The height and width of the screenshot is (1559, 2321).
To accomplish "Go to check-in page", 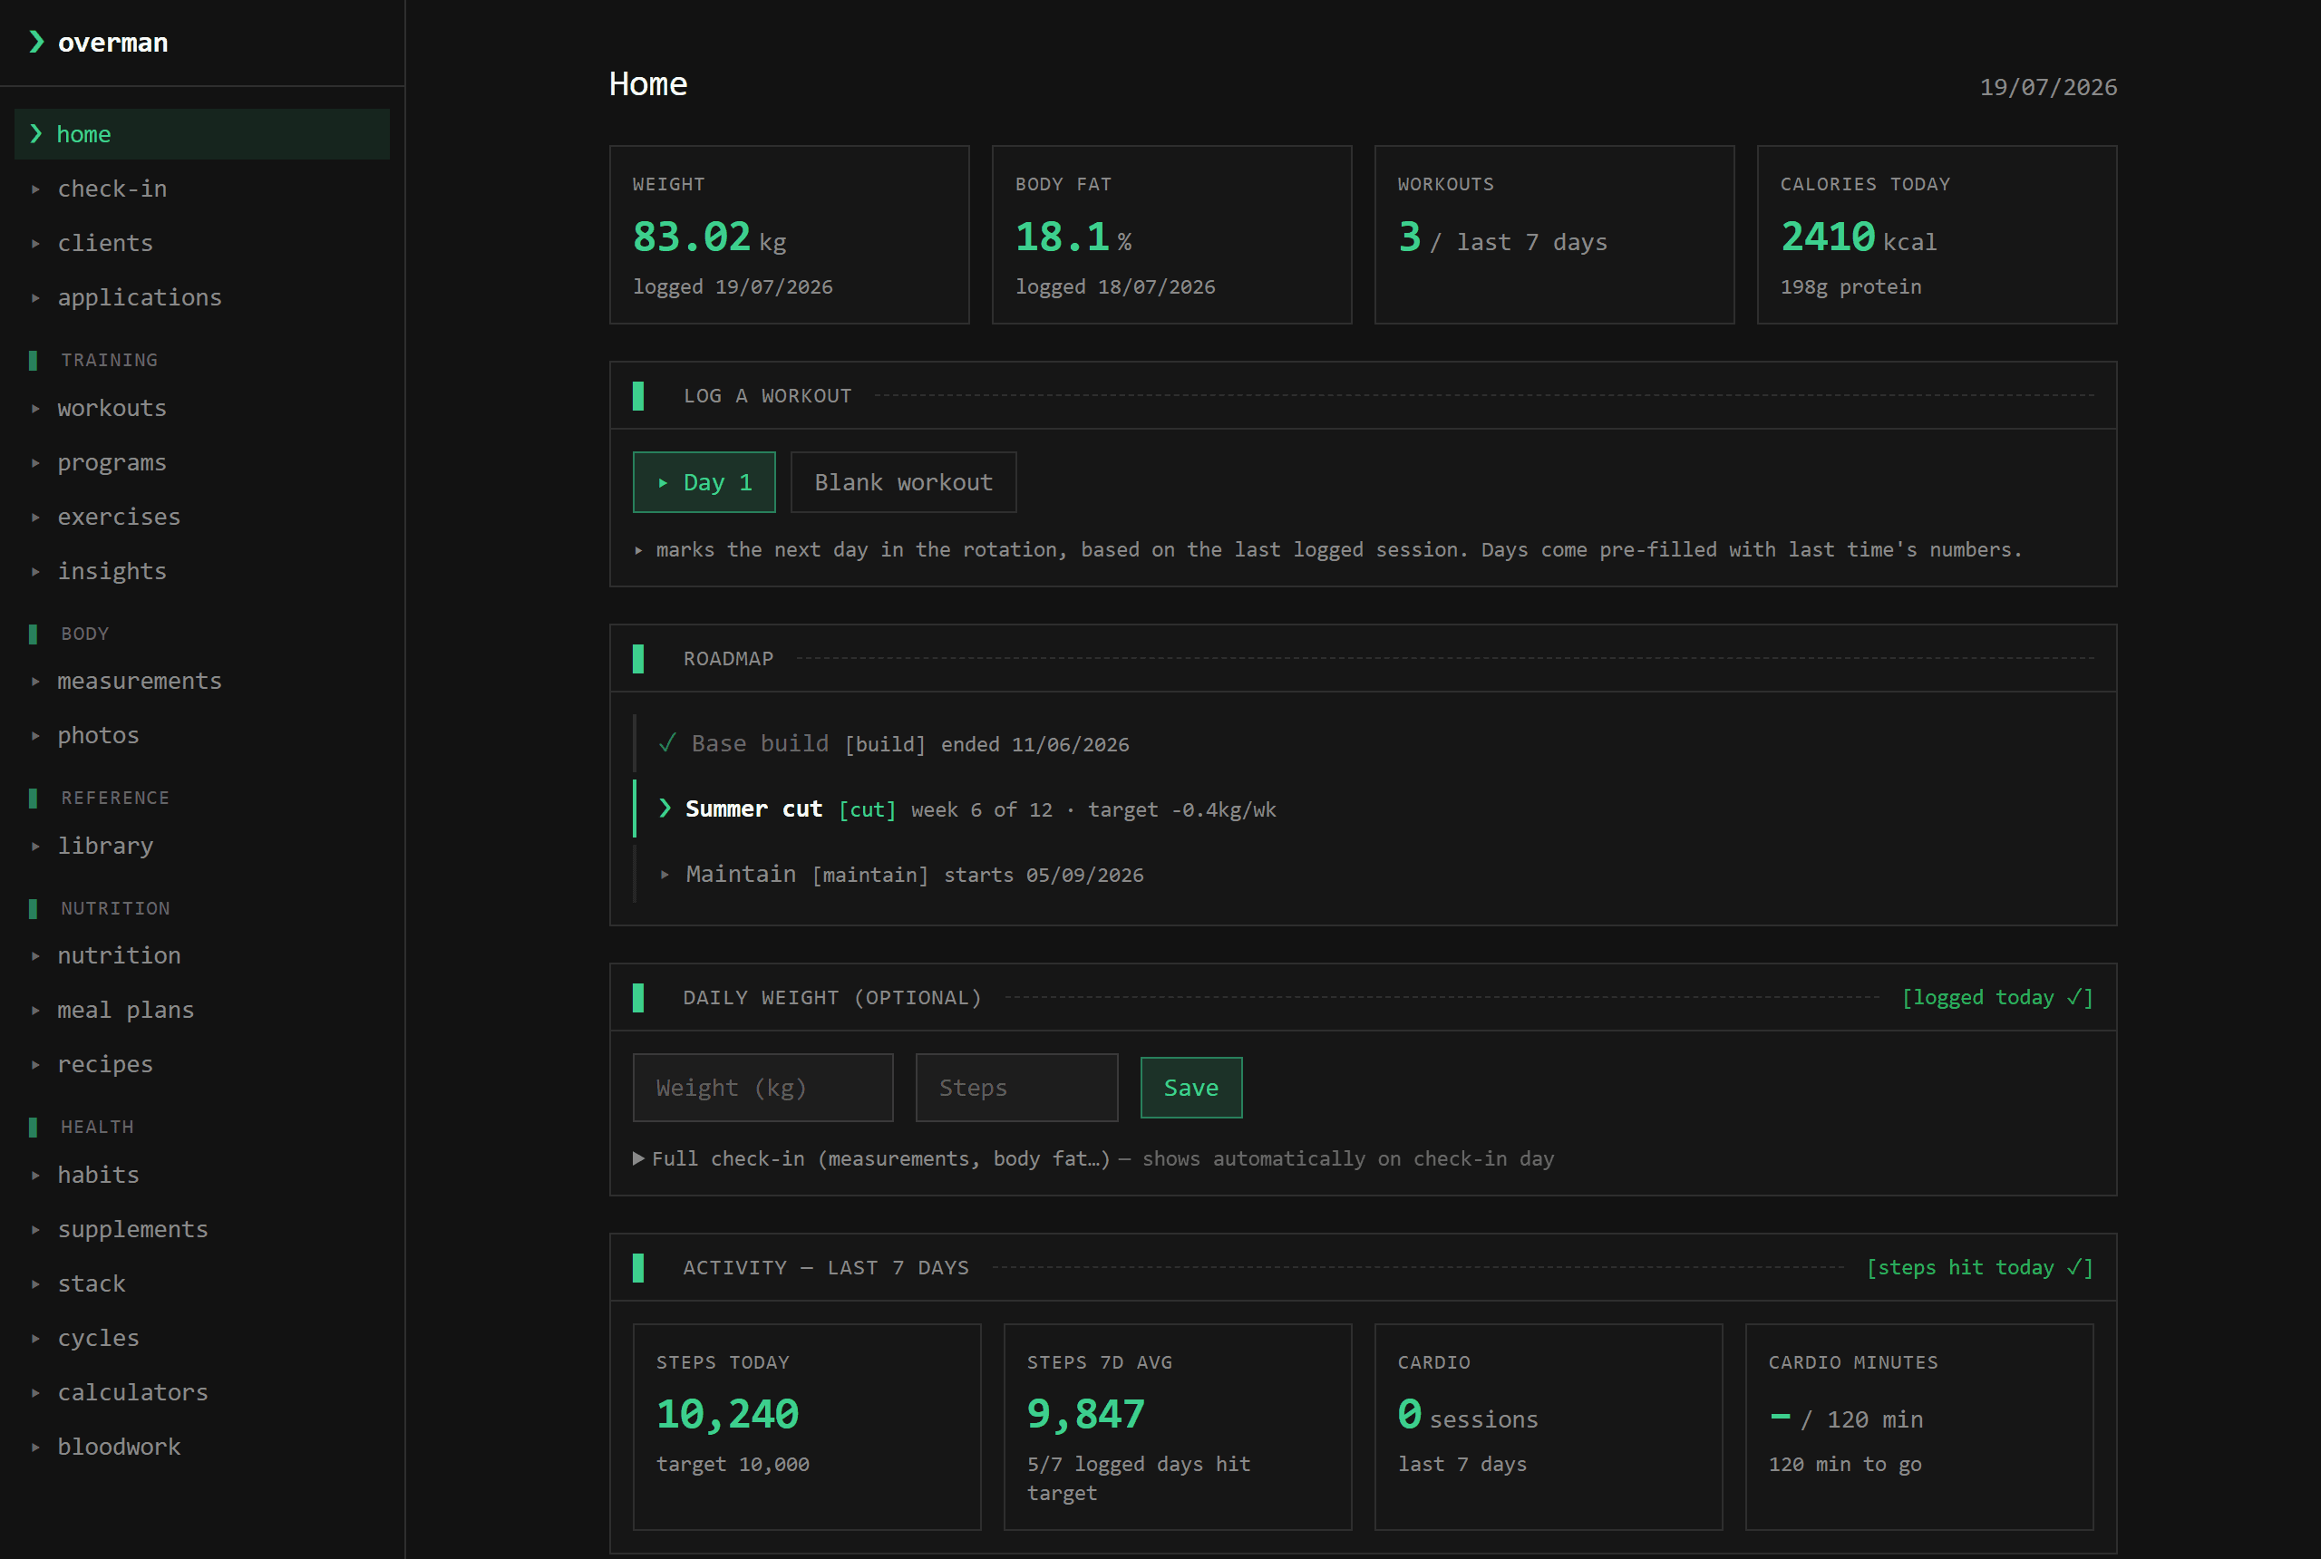I will click(202, 189).
